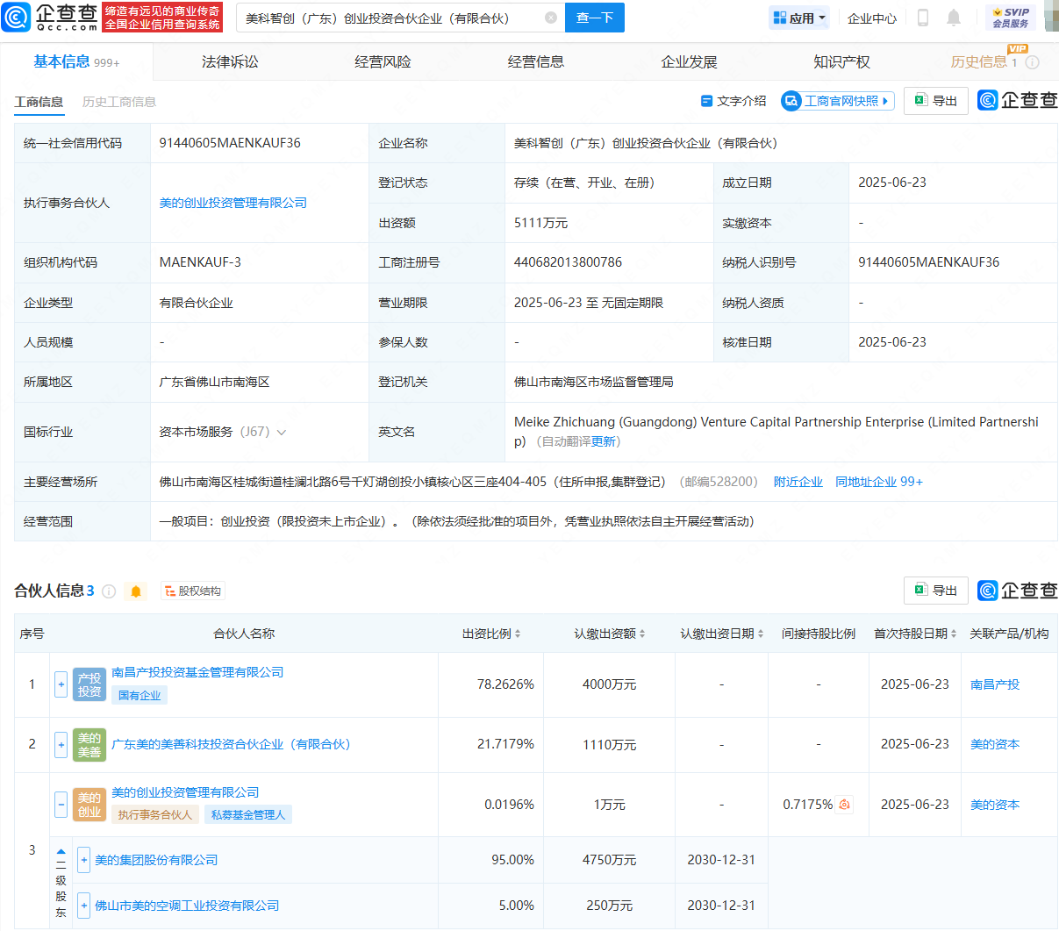This screenshot has width=1059, height=931.
Task: Collapse row of 美的创业投资管理有限公司 shareholders
Action: 61,805
